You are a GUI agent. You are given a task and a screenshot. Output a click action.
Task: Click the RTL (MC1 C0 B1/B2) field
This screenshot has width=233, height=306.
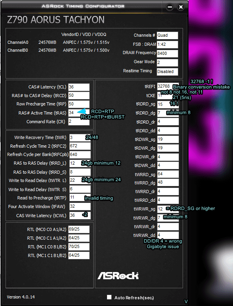pyautogui.click(x=79, y=247)
